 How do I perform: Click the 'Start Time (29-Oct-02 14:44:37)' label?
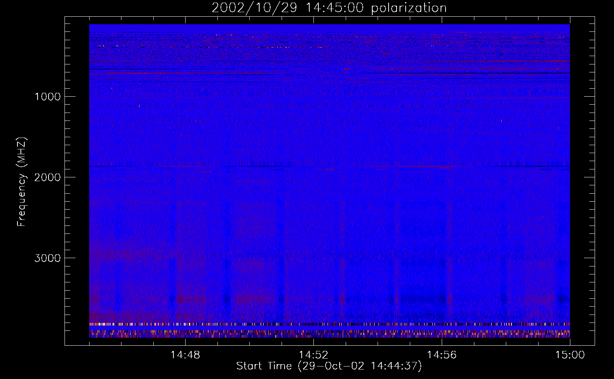[x=329, y=366]
